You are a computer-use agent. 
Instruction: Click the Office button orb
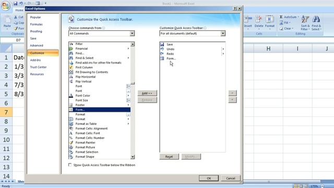click(6, 6)
